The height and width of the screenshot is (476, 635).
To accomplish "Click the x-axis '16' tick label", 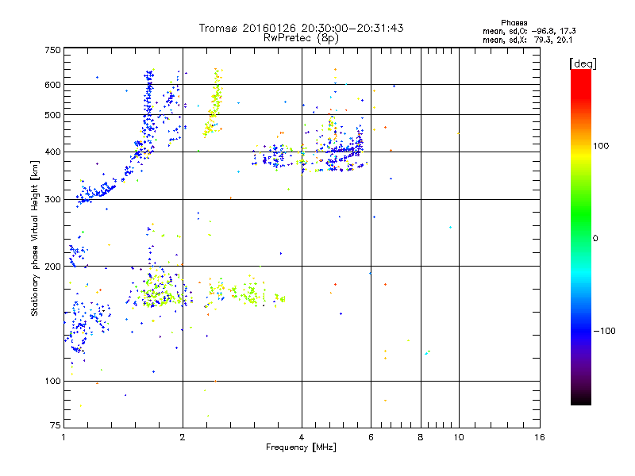I will 540,437.
